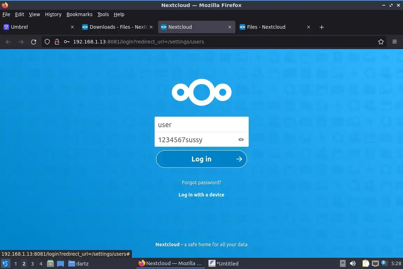Open the Tools menu
Viewport: 403px width, 269px height.
coord(103,14)
